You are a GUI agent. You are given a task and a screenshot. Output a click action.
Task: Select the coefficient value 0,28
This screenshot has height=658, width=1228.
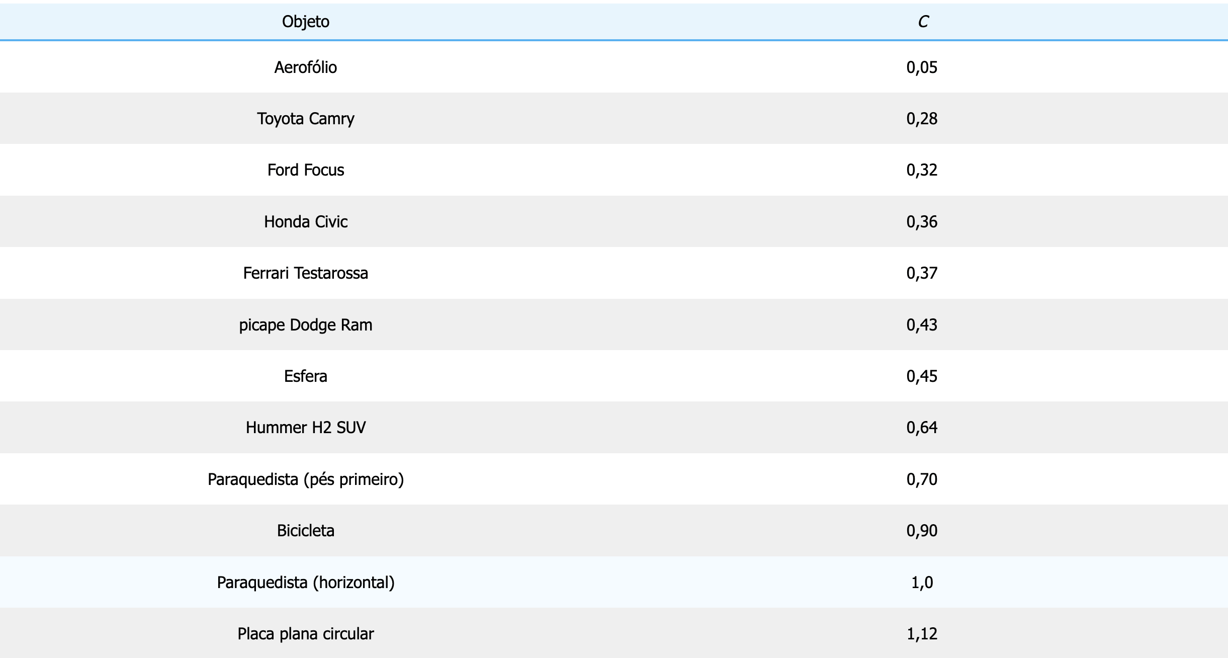click(x=922, y=119)
